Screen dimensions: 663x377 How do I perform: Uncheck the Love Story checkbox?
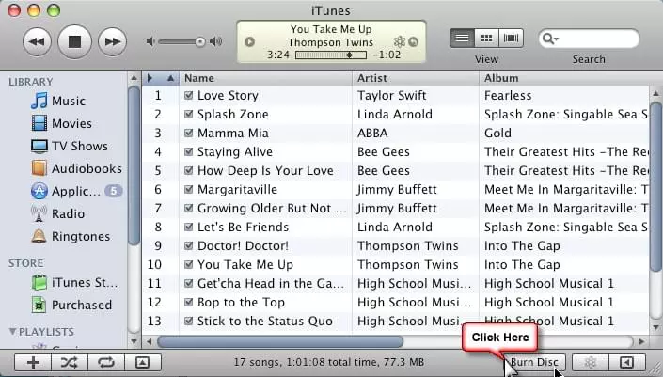[189, 96]
